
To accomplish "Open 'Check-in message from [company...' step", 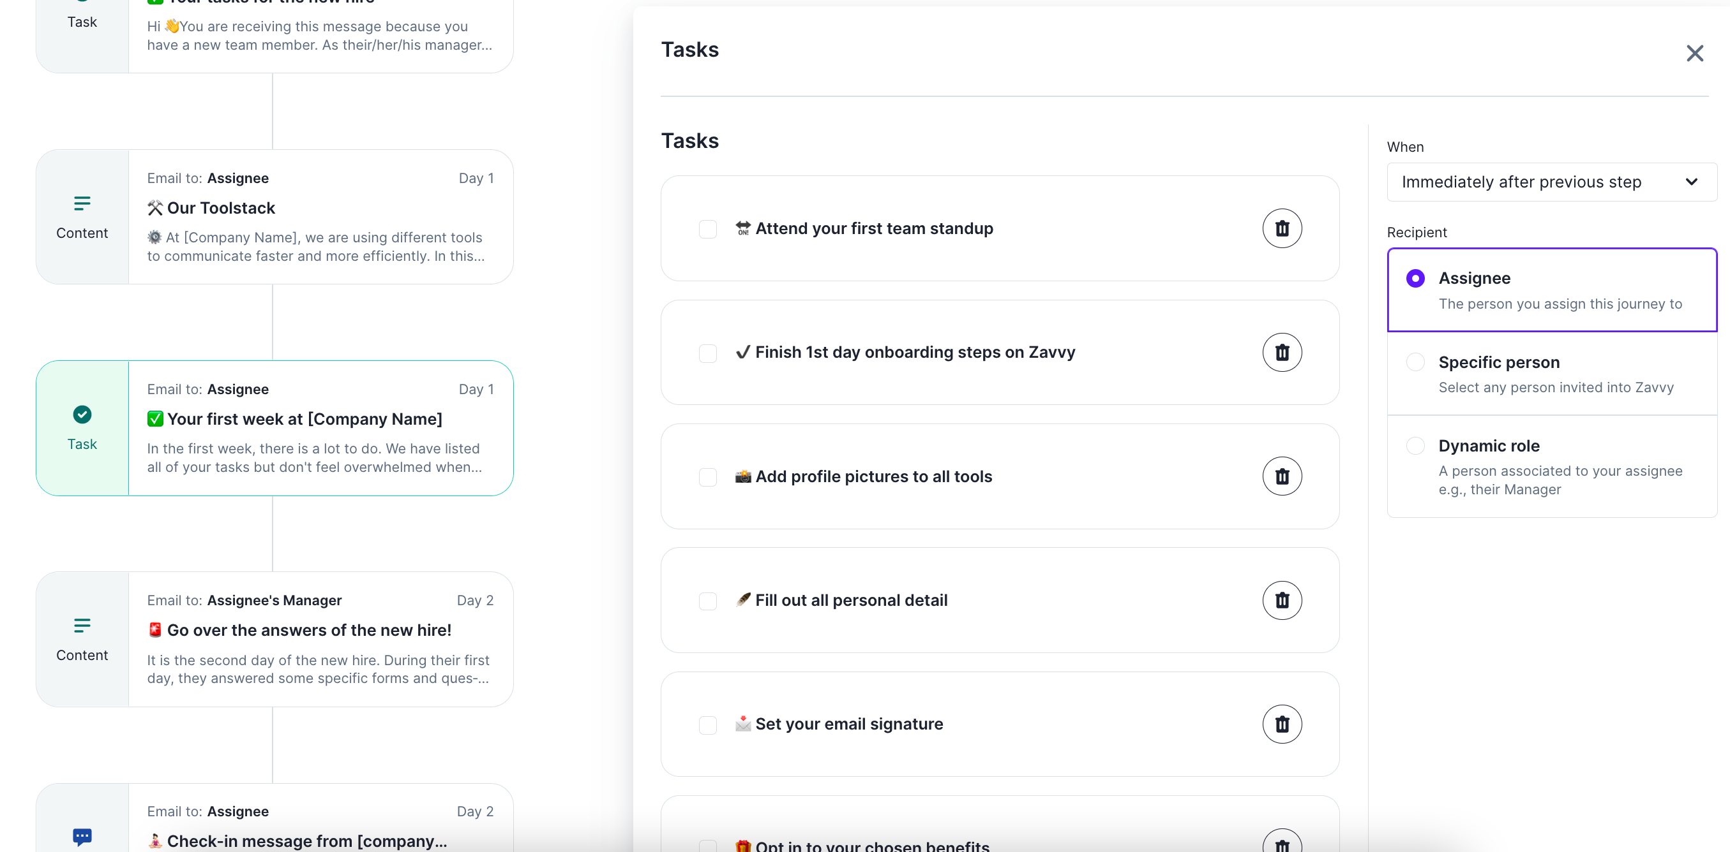I will tap(306, 840).
